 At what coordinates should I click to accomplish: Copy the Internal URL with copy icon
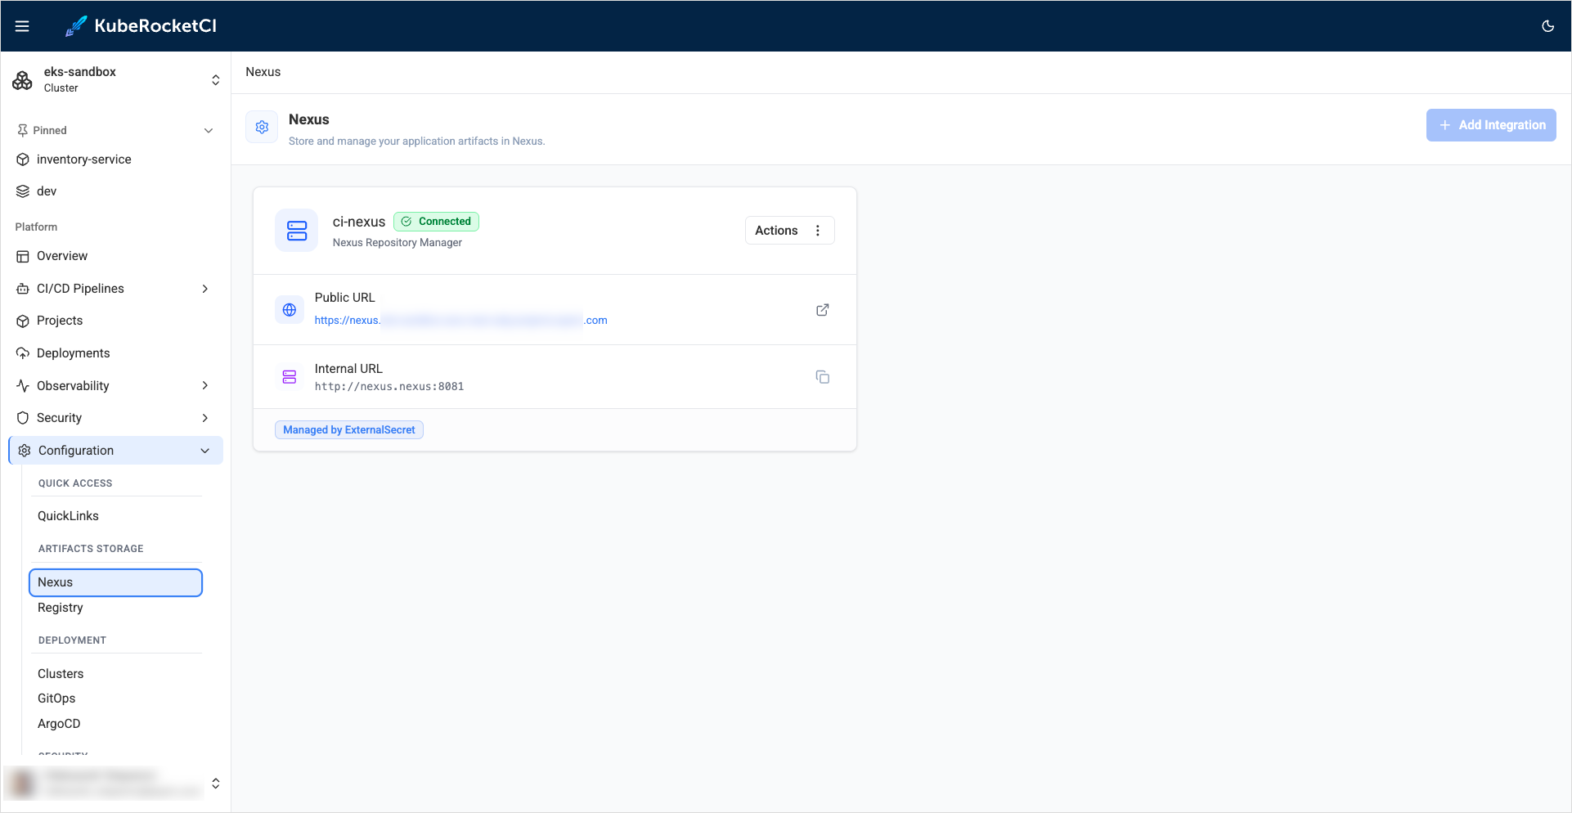point(822,377)
